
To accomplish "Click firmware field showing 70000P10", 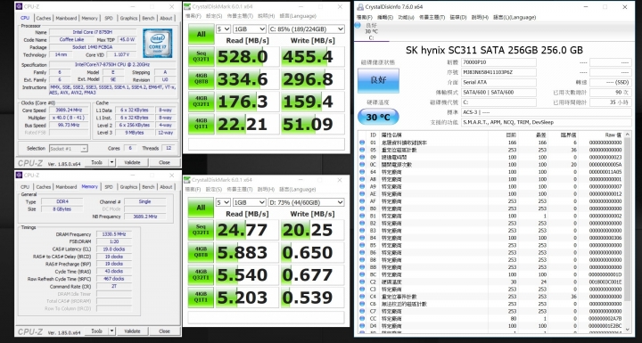I will [x=498, y=62].
